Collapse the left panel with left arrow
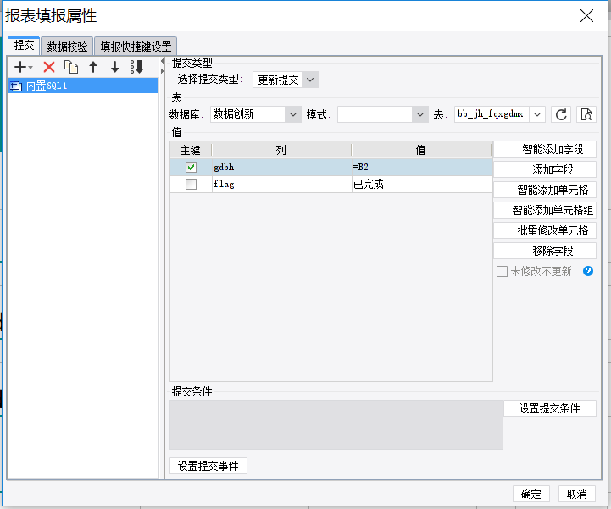The height and width of the screenshot is (509, 611). (162, 61)
